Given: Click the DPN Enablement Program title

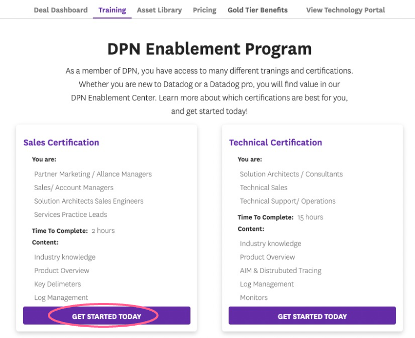Looking at the screenshot, I should (209, 49).
